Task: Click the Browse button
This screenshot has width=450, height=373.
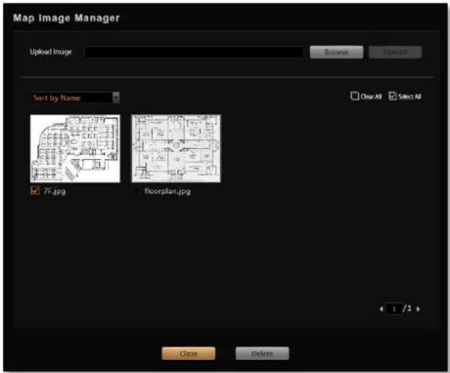Action: click(x=337, y=52)
